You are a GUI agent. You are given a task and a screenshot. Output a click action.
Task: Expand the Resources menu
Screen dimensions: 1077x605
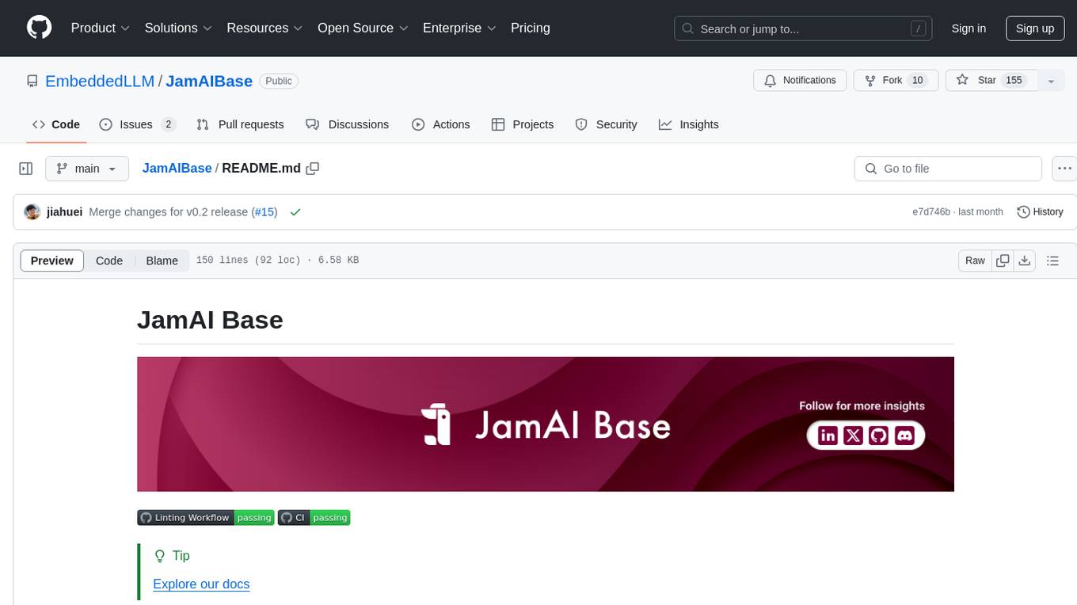pyautogui.click(x=264, y=28)
